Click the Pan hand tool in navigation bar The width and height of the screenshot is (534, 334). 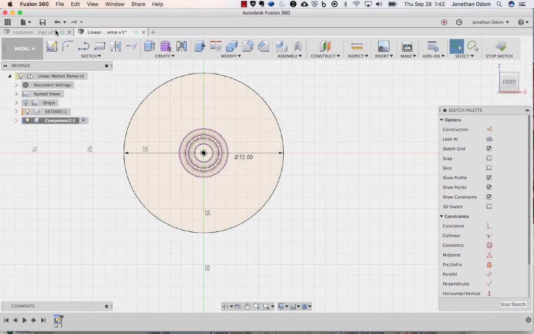point(247,306)
